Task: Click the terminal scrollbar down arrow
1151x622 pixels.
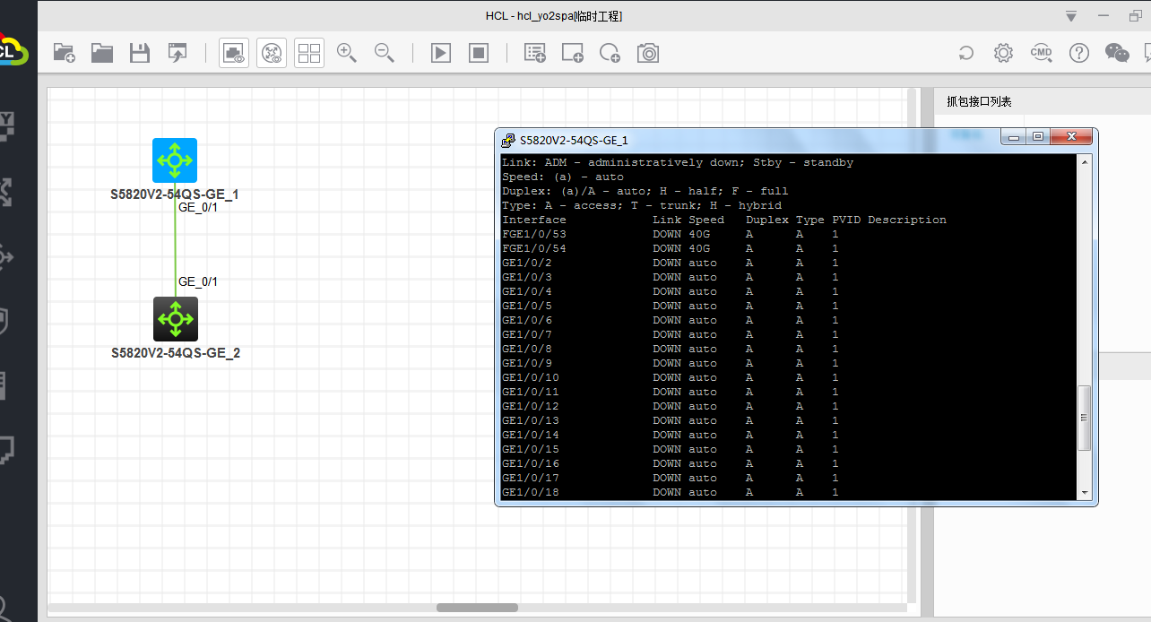Action: [1085, 492]
